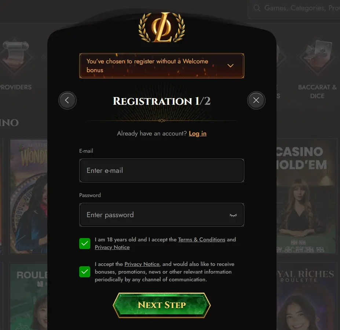Open Privacy Notice link in the promotions consent
The image size is (340, 330).
tap(142, 264)
